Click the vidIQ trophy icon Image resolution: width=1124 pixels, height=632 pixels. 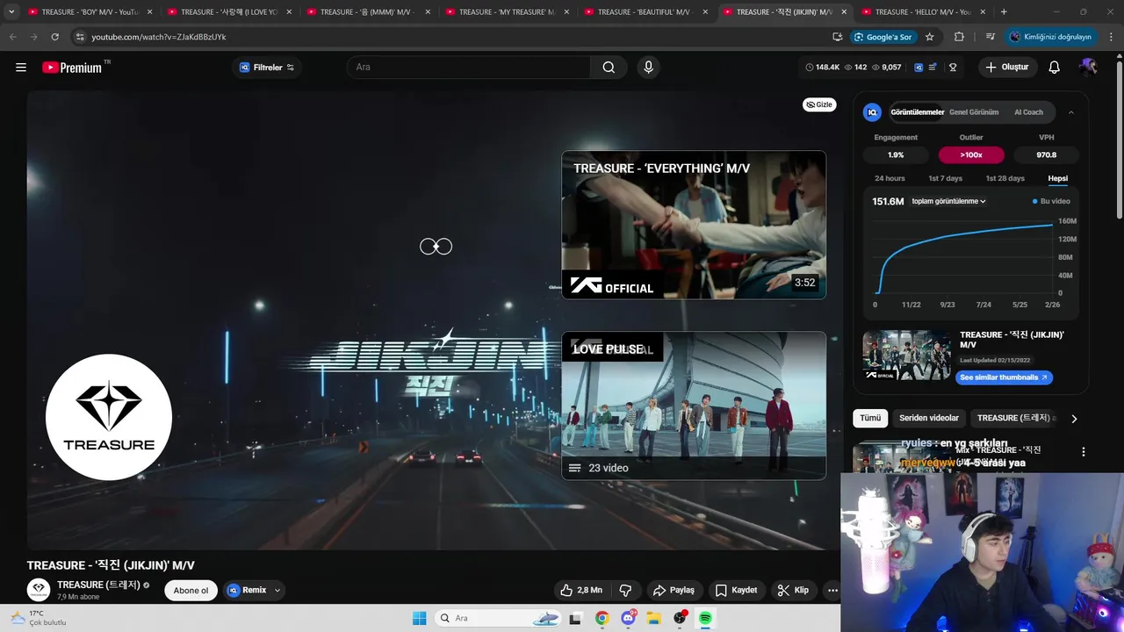(953, 68)
